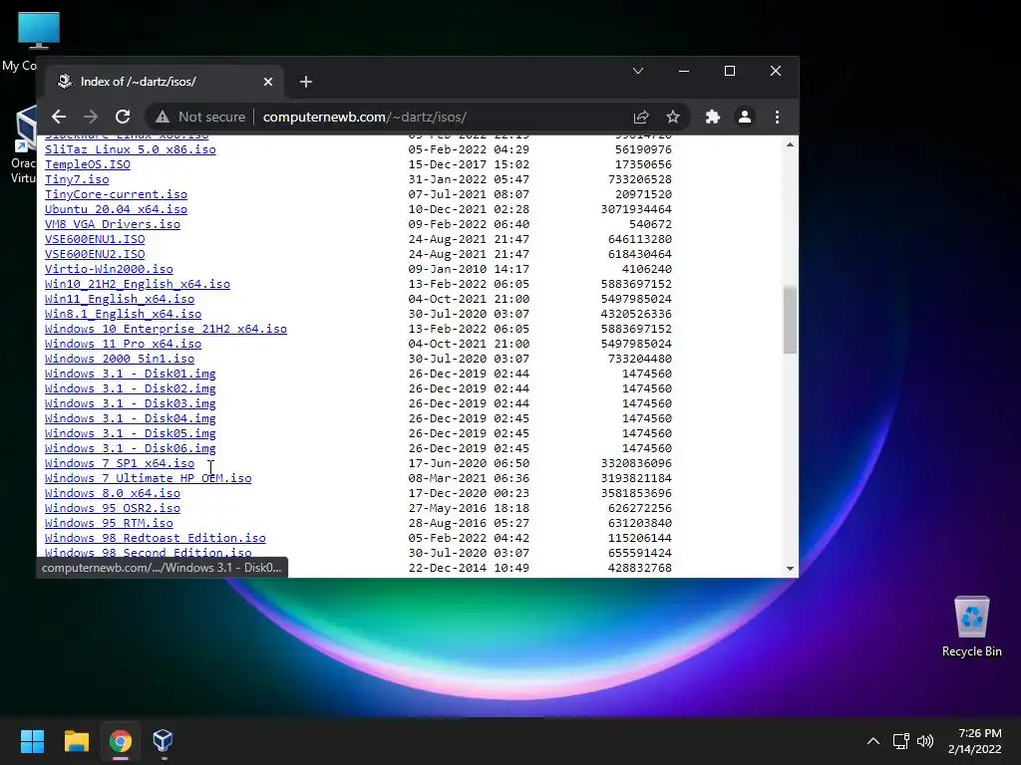Download Win10_21H2_English_x64.iso
Image resolution: width=1021 pixels, height=765 pixels.
point(138,284)
